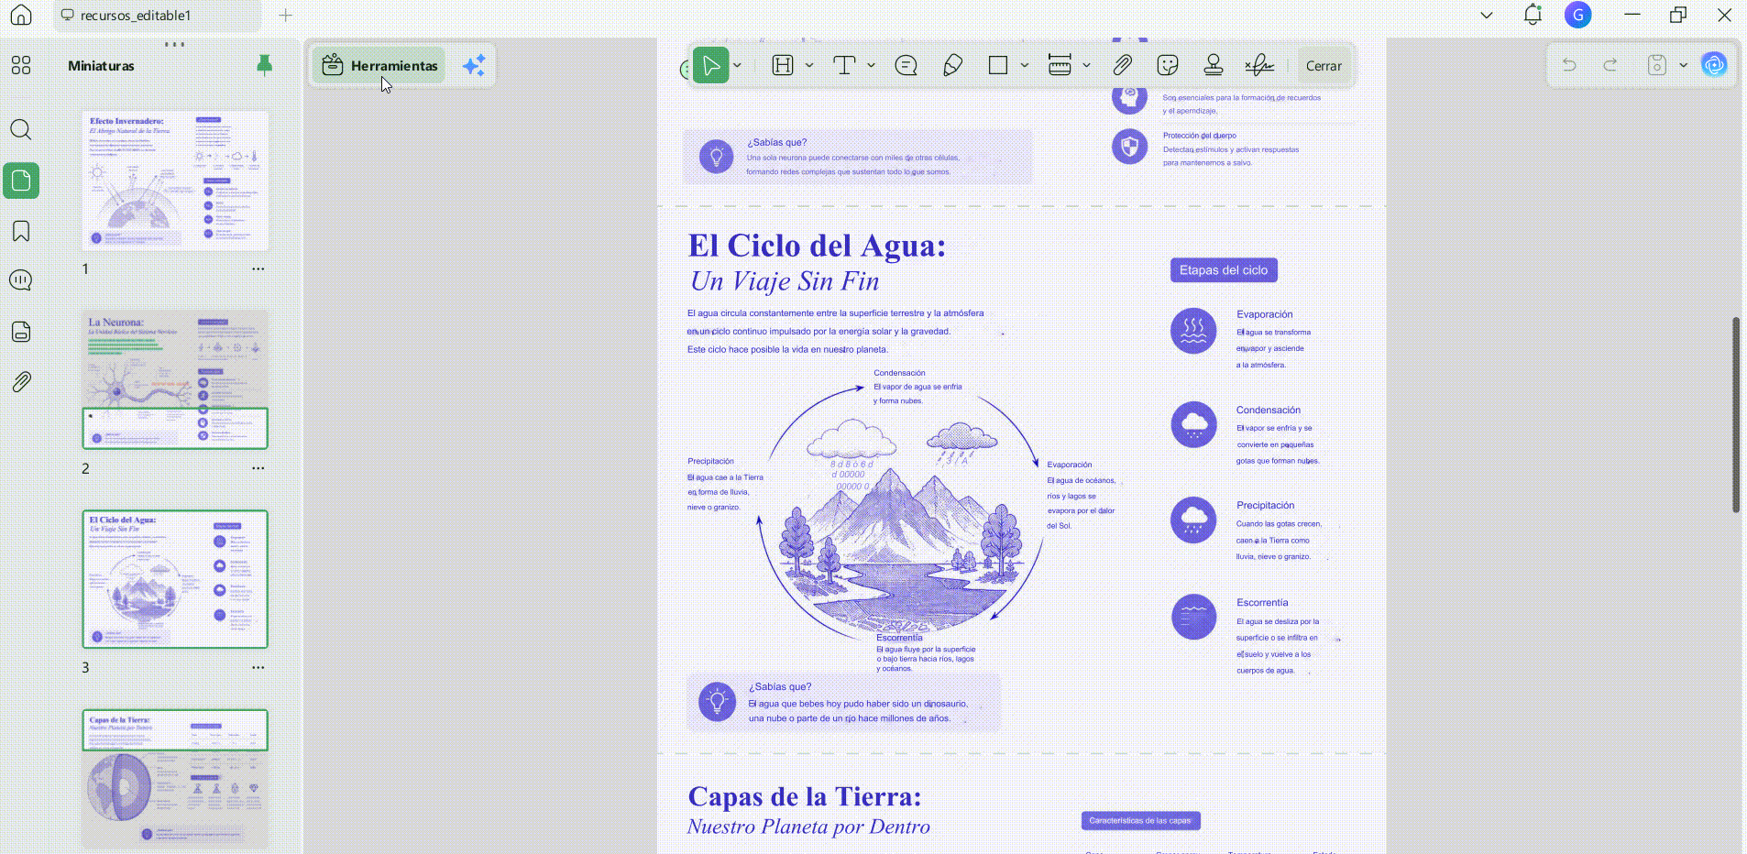Expand the measurement tool dropdown
This screenshot has height=854, width=1747.
(x=1086, y=65)
